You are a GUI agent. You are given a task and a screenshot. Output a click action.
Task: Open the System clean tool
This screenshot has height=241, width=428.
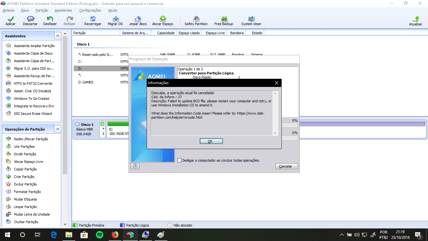251,21
